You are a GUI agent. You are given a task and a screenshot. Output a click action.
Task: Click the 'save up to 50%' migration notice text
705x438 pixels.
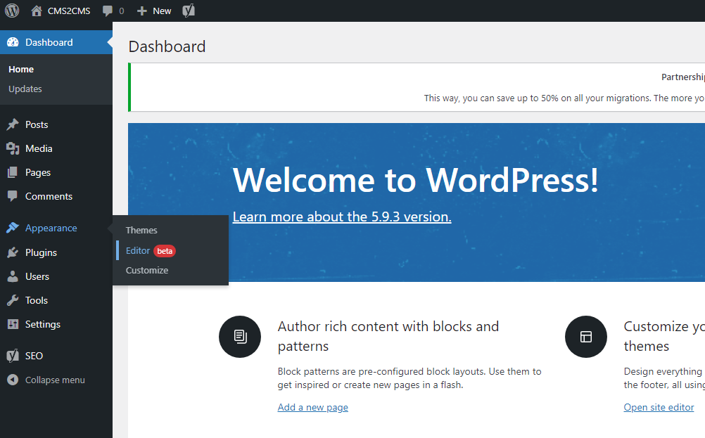(564, 98)
